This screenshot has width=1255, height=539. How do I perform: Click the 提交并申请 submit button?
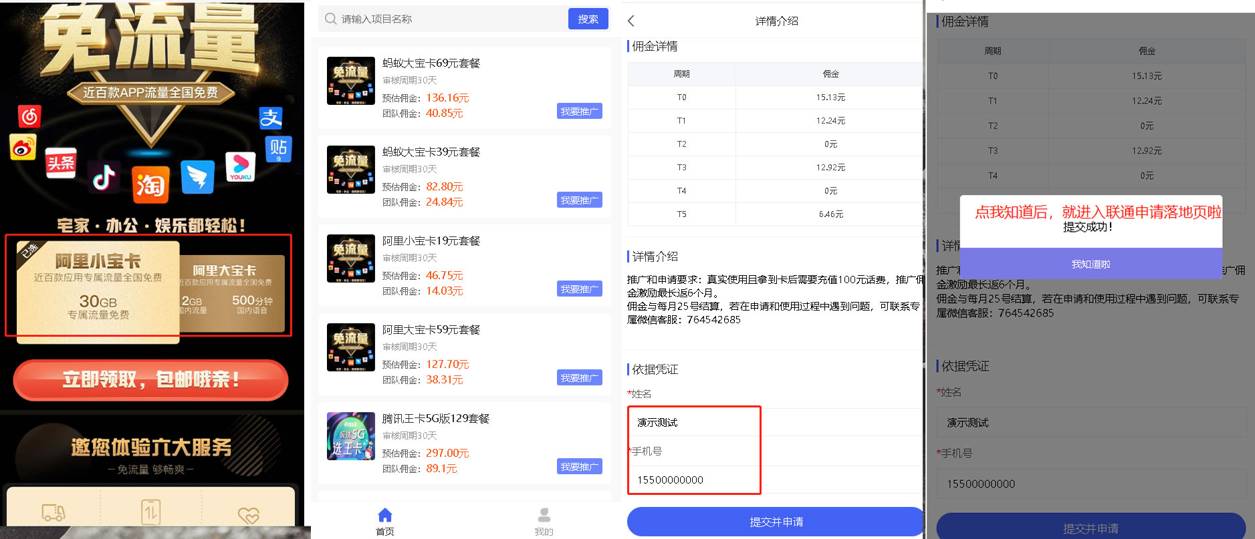coord(776,522)
